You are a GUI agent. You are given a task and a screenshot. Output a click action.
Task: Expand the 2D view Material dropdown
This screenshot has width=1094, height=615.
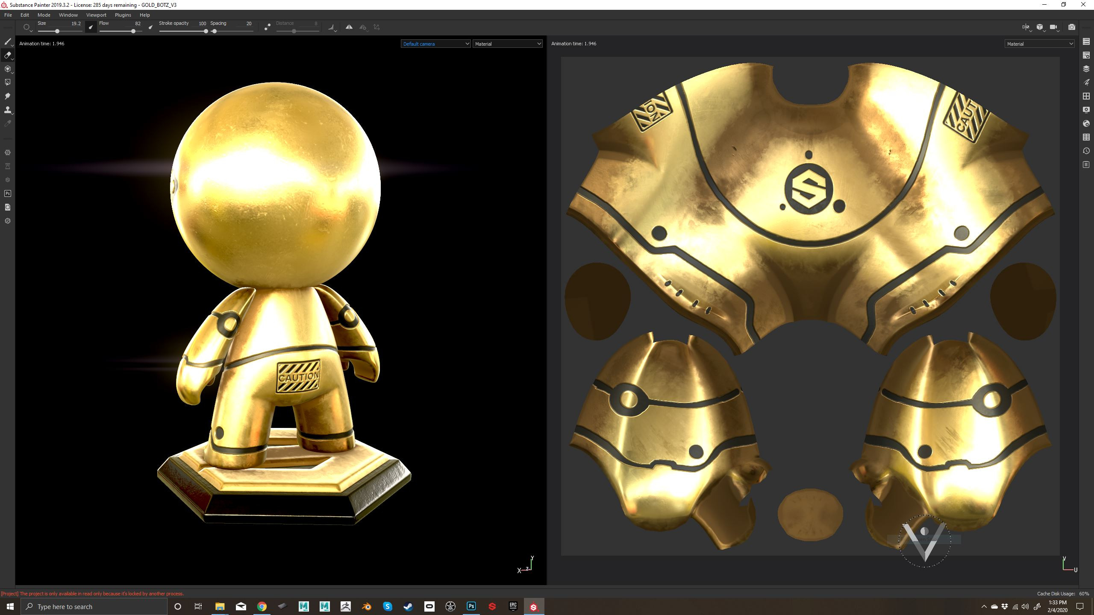pyautogui.click(x=1039, y=44)
